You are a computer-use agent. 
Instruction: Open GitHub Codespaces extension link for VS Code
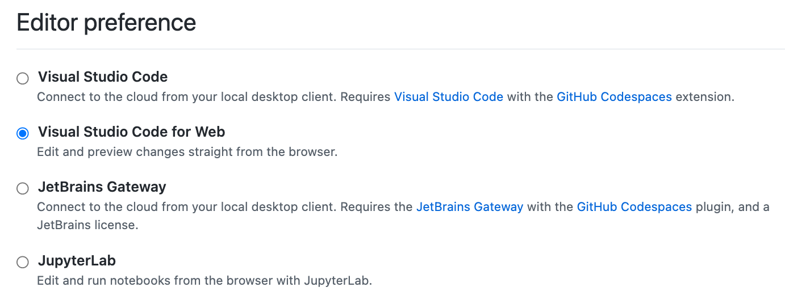coord(614,97)
